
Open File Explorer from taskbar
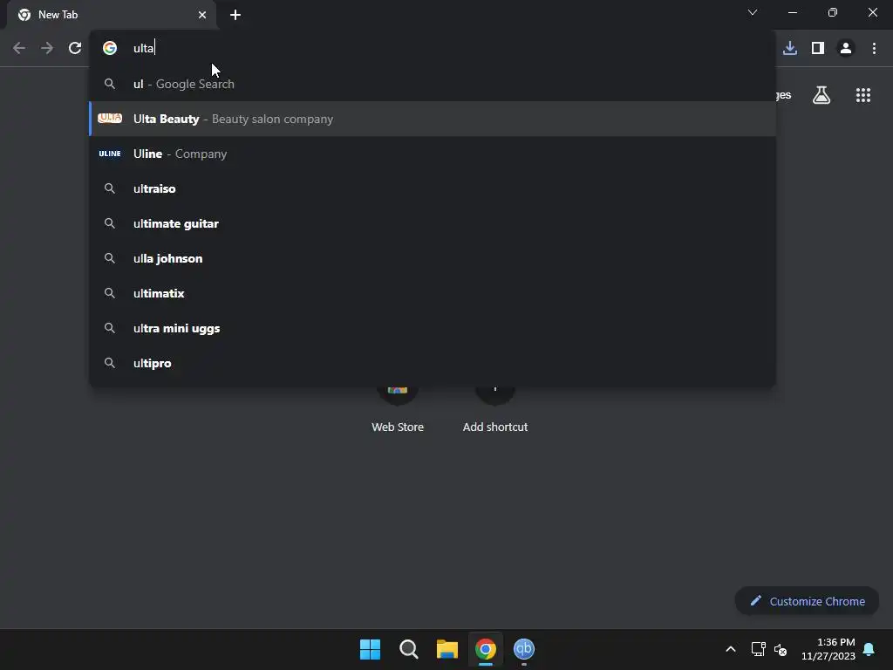click(x=447, y=649)
